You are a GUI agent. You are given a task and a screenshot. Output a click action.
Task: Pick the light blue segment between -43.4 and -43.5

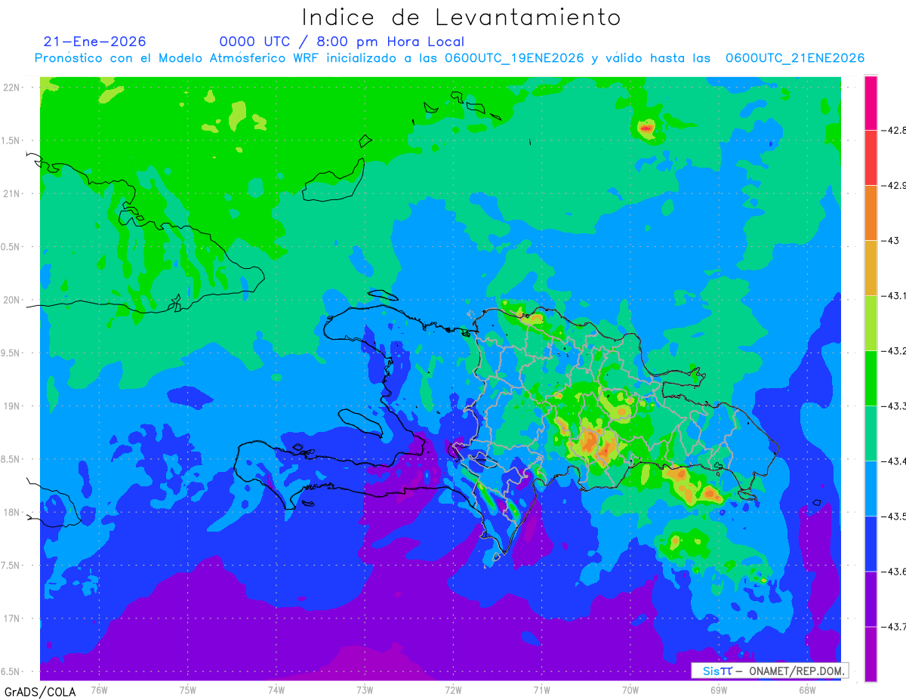pos(871,489)
